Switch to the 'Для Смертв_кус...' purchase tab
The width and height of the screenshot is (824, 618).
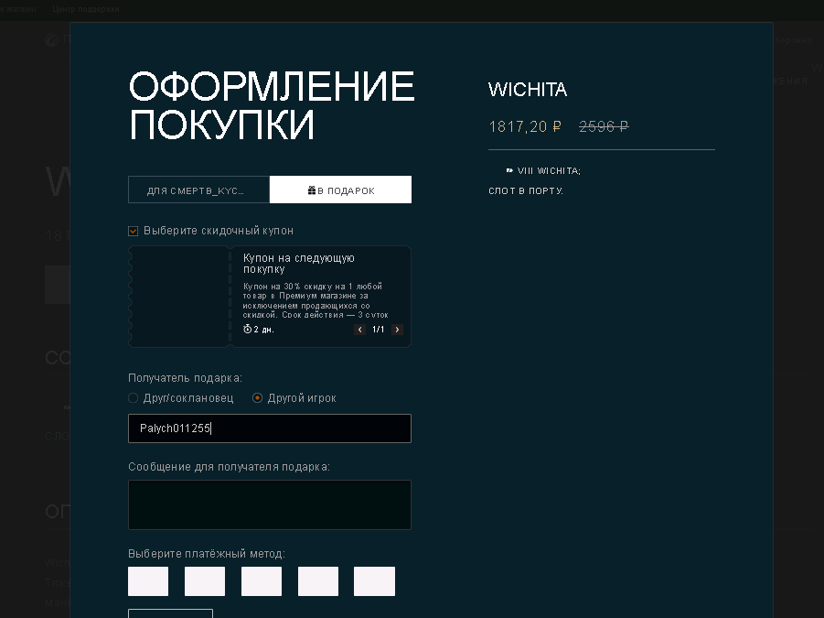[x=198, y=190]
